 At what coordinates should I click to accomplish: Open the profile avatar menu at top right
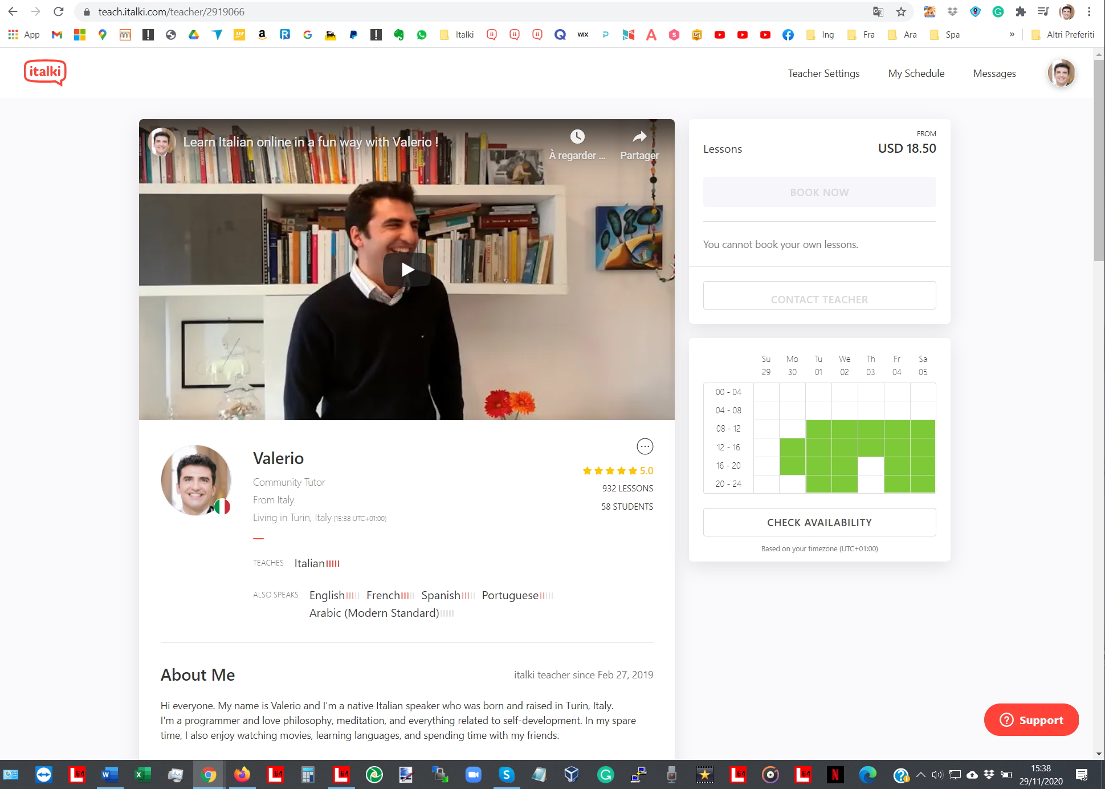click(x=1061, y=74)
